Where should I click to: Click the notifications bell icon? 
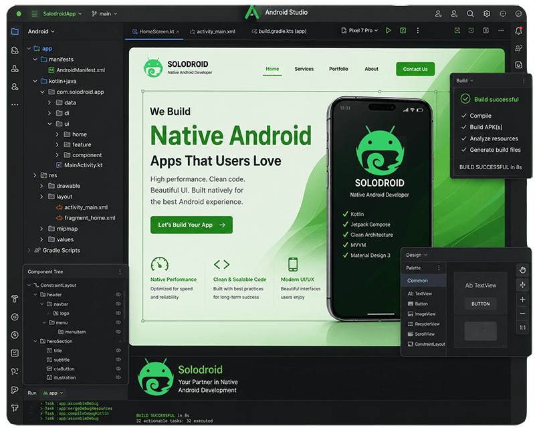coord(518,30)
